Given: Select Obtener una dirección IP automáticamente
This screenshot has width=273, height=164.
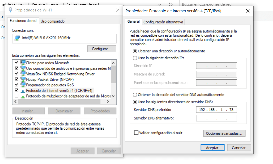Looking at the screenshot, I should click(x=135, y=51).
